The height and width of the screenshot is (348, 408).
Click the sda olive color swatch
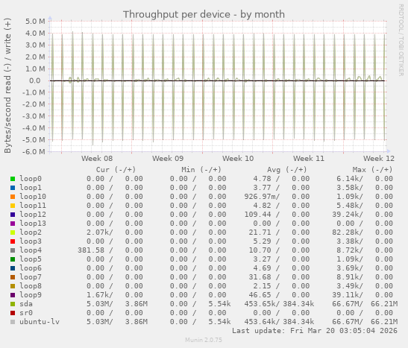[x=13, y=304]
